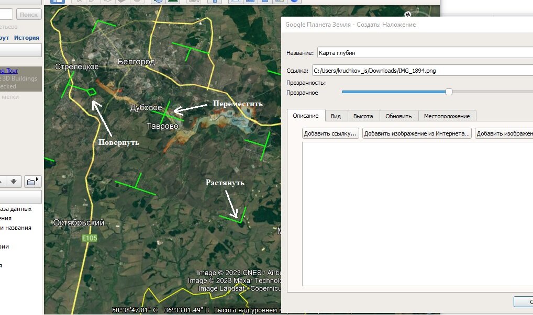Viewport: 533px width, 315px height.
Task: Click inside the empty description text area
Action: (417, 214)
